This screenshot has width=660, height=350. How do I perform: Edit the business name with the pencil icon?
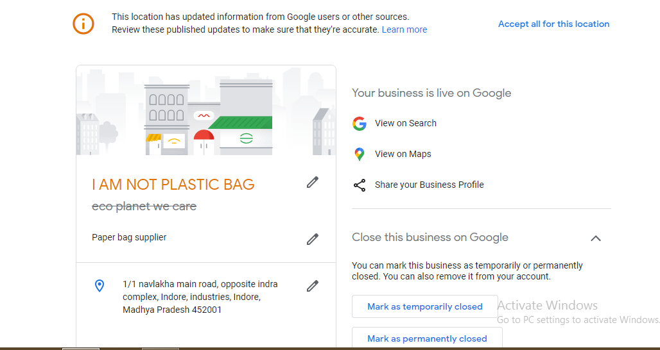(313, 183)
